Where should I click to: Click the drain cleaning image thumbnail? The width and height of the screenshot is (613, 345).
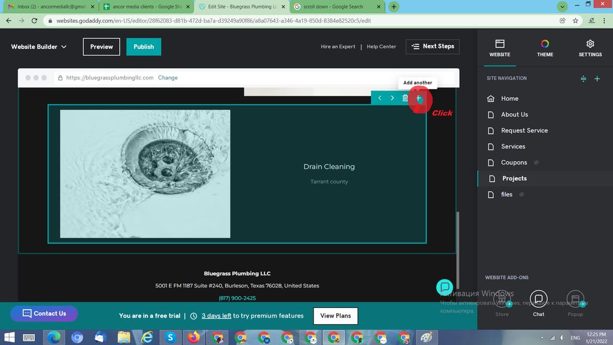(145, 174)
